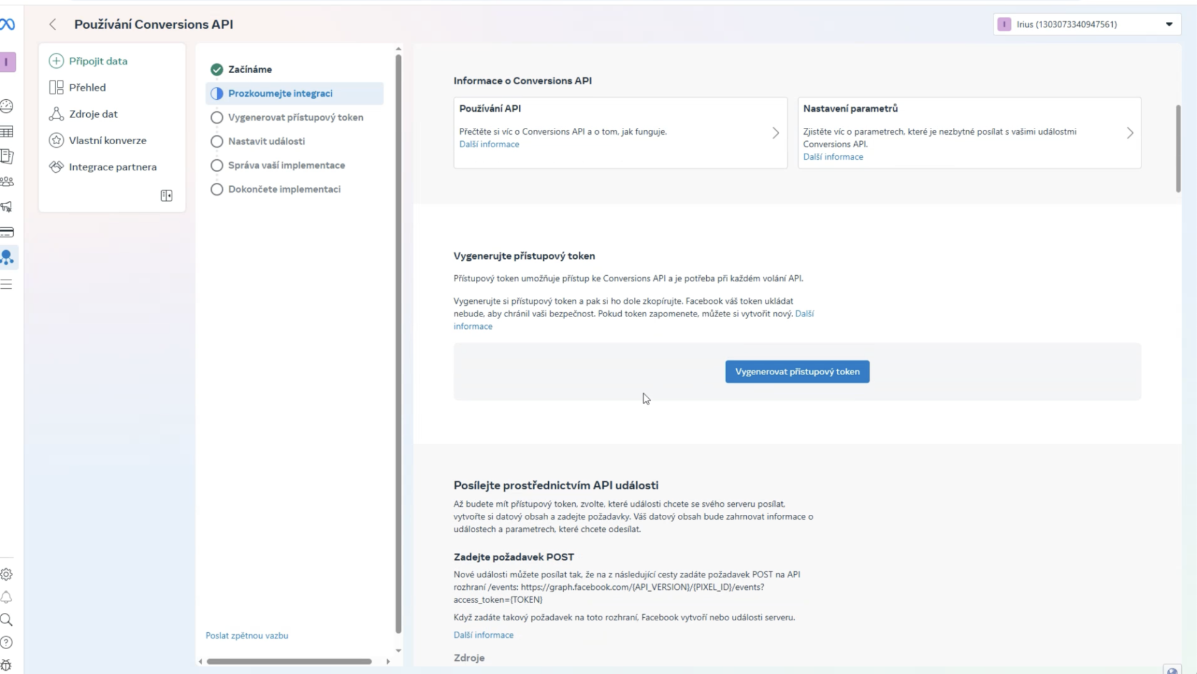Click the Používání Conversions API page title

(x=154, y=24)
